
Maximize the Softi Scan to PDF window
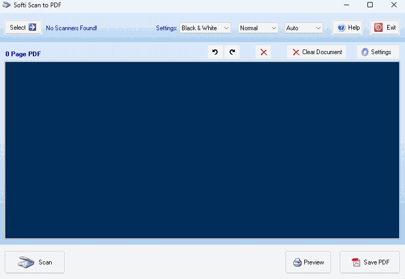pyautogui.click(x=370, y=5)
